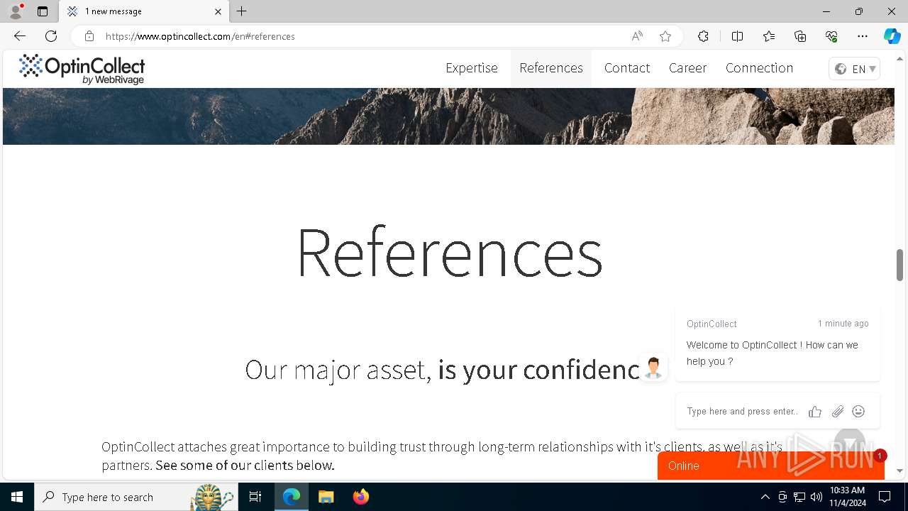The image size is (908, 511).
Task: Open Copilot sidebar icon
Action: click(x=892, y=36)
